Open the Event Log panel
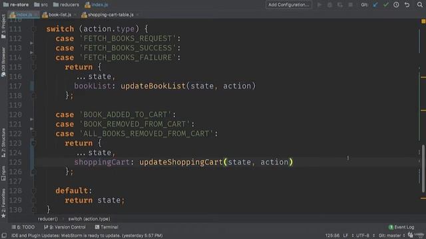The image size is (426, 239). pos(401,227)
